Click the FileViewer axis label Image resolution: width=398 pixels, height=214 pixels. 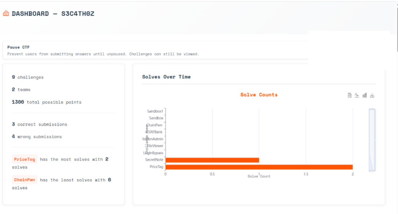click(x=155, y=146)
